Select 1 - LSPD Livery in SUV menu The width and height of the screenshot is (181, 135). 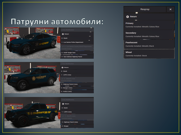[77, 75]
